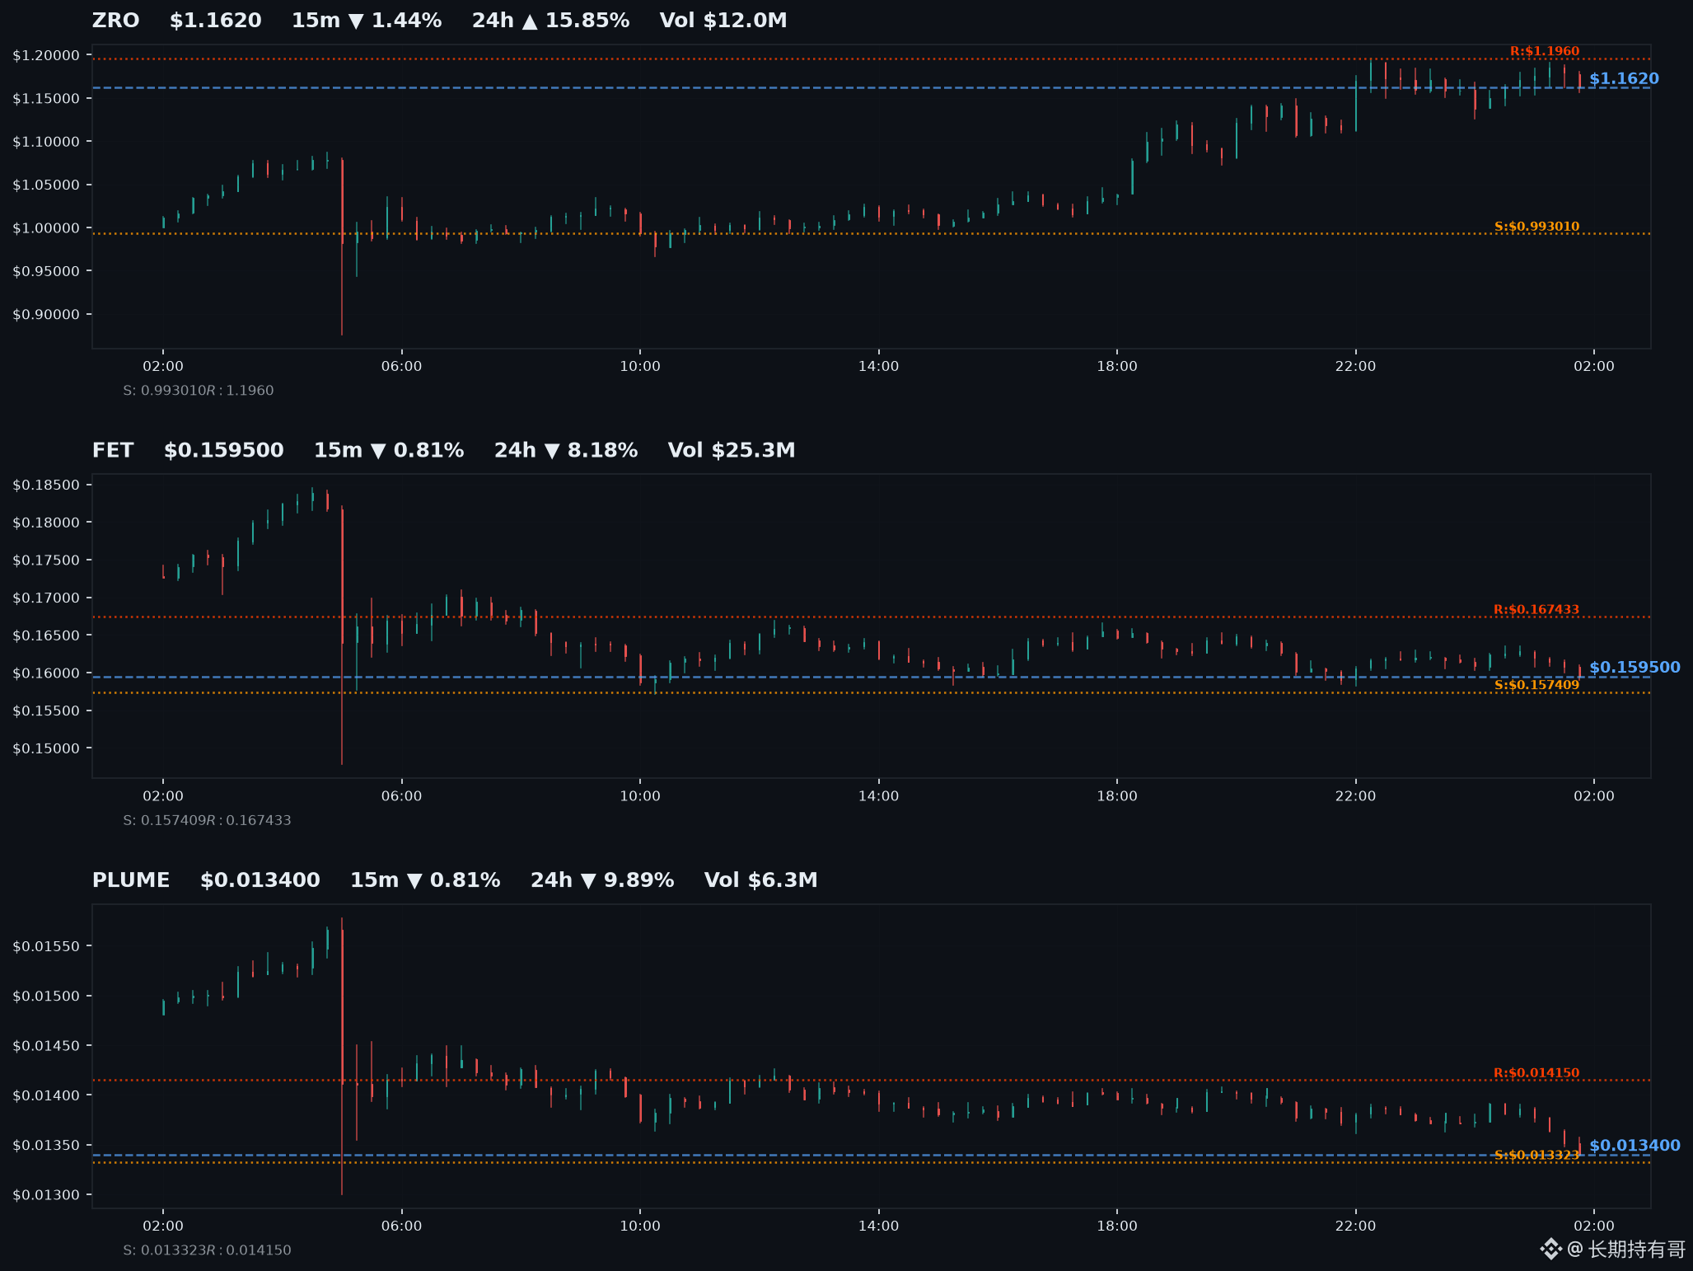Viewport: 1693px width, 1271px height.
Task: Select the R:$0.014150 resistance label
Action: [x=1536, y=1073]
